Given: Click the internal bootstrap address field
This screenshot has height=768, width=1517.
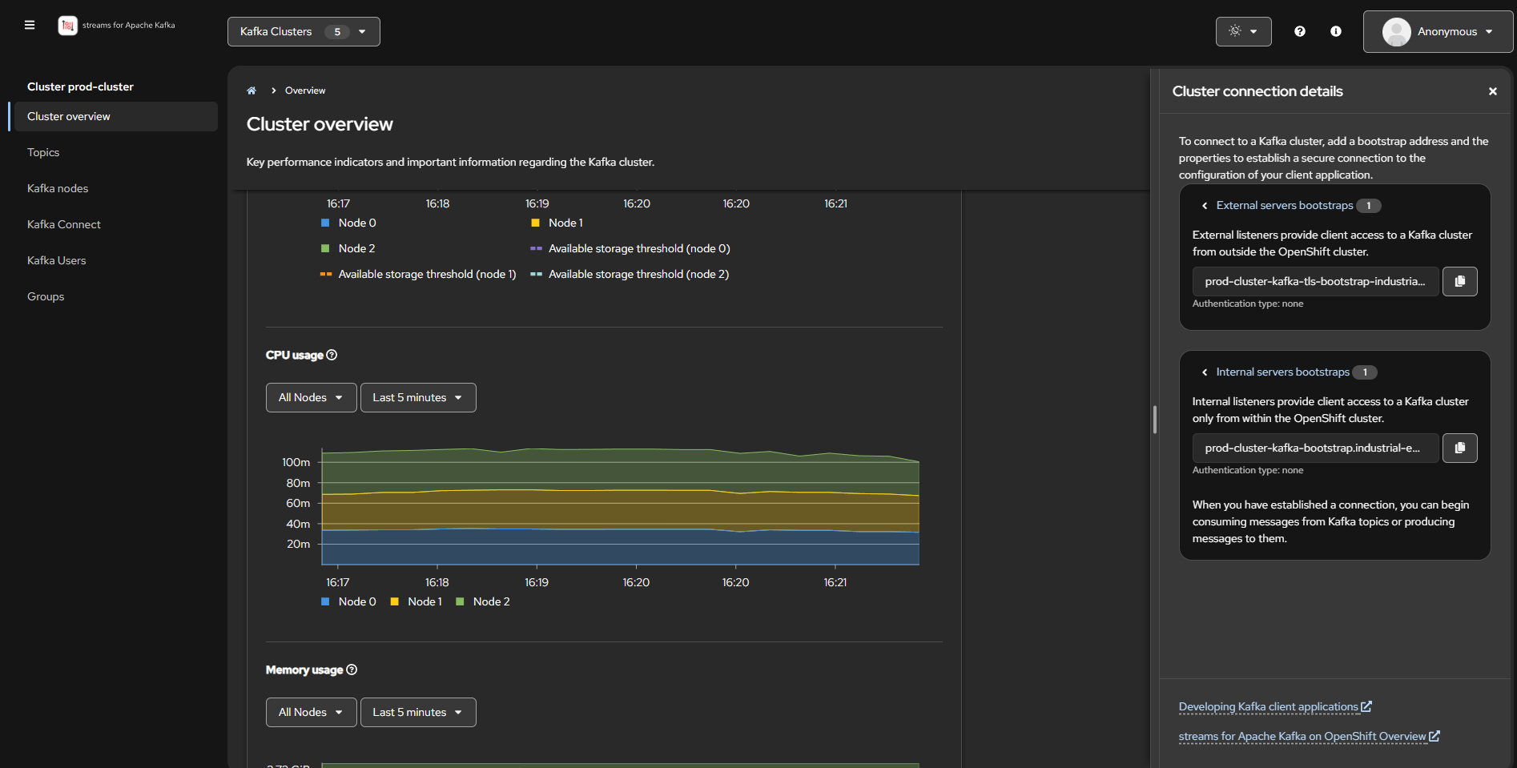Looking at the screenshot, I should click(x=1316, y=448).
